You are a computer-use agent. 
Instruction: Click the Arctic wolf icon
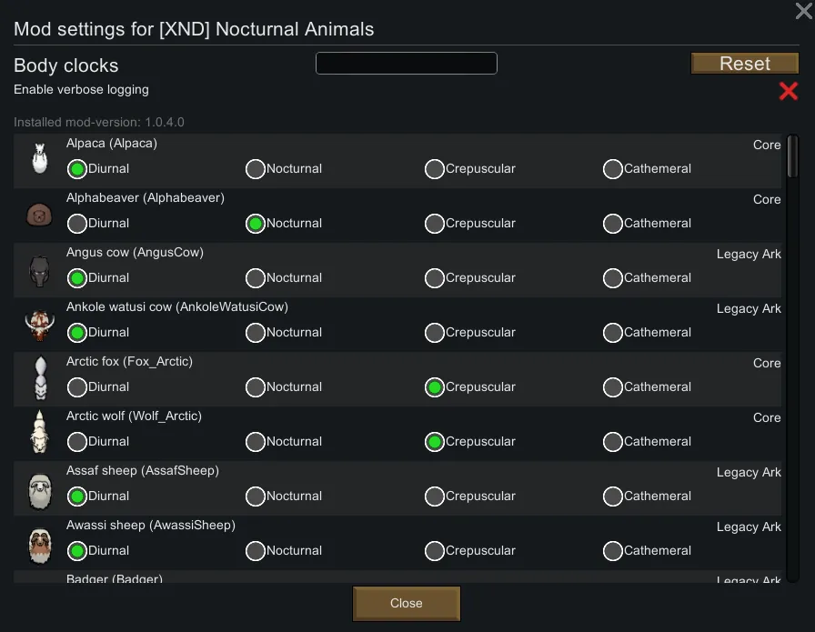(39, 433)
